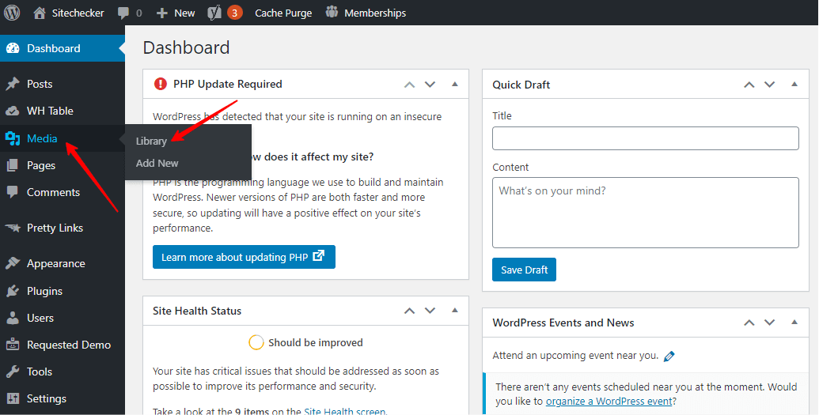
Task: Click the Appearance paintbrush icon
Action: point(13,263)
